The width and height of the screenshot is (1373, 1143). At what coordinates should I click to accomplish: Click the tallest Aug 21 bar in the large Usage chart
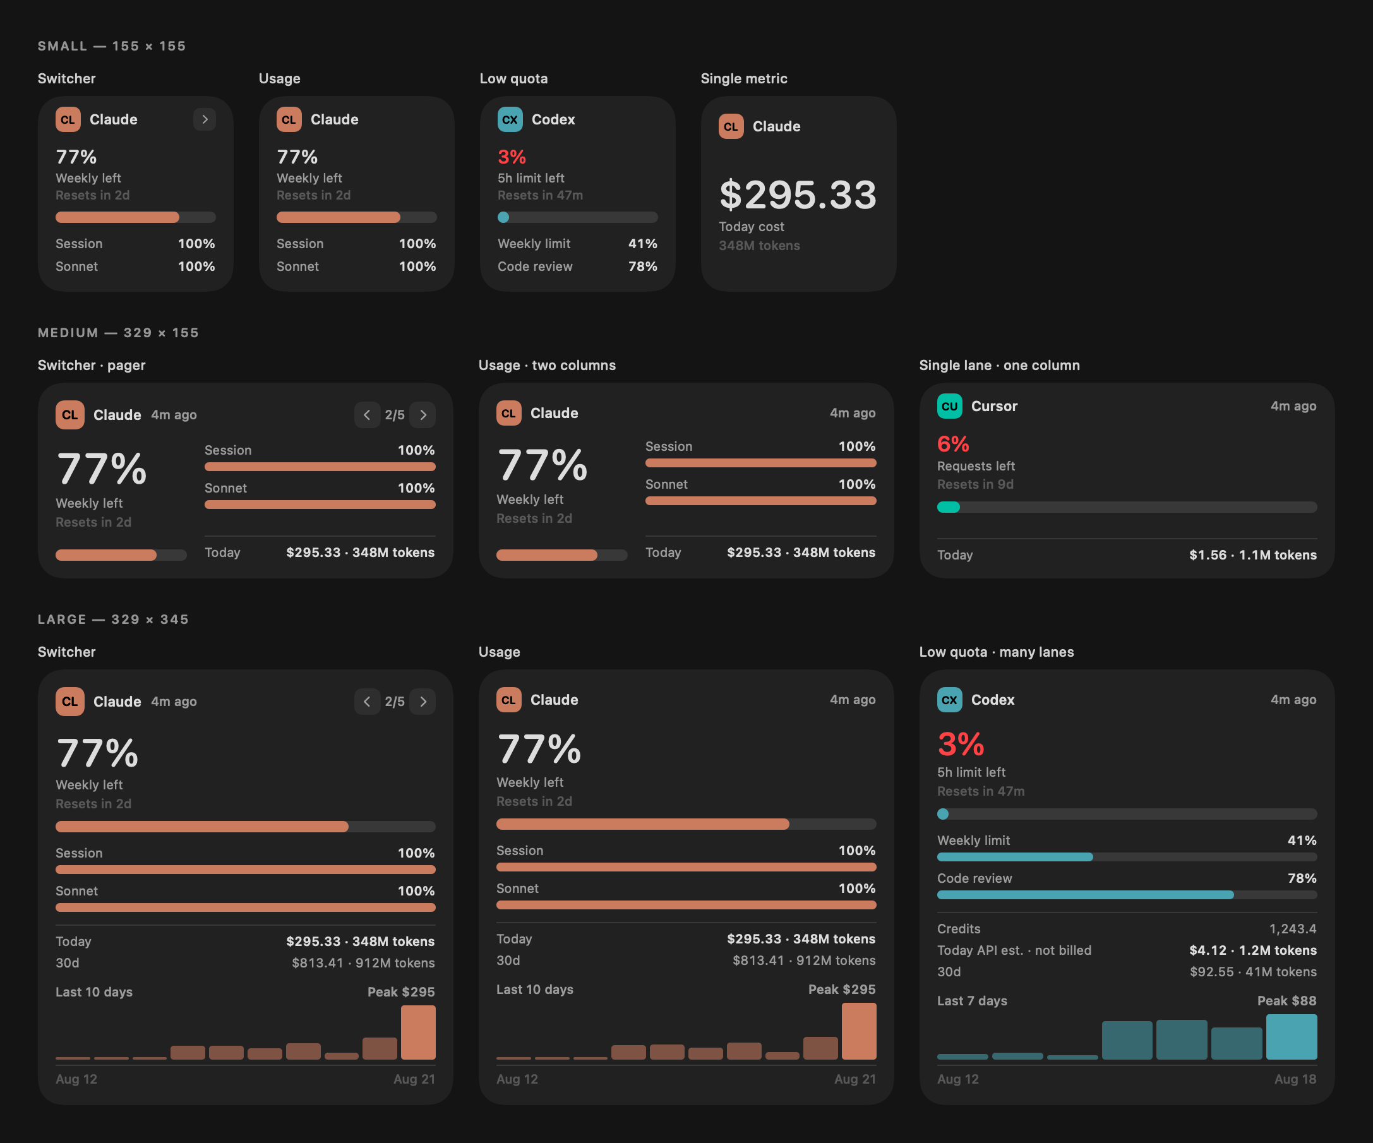pos(859,1031)
